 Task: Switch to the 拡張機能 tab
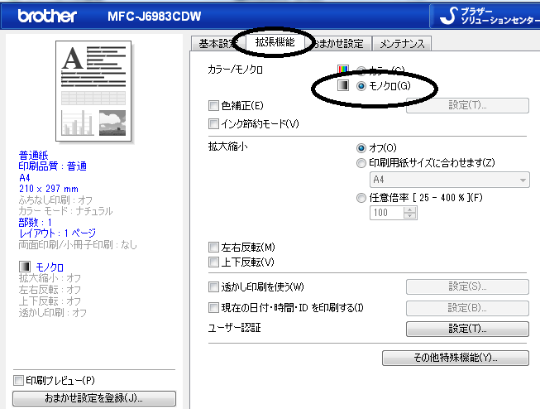pyautogui.click(x=275, y=42)
